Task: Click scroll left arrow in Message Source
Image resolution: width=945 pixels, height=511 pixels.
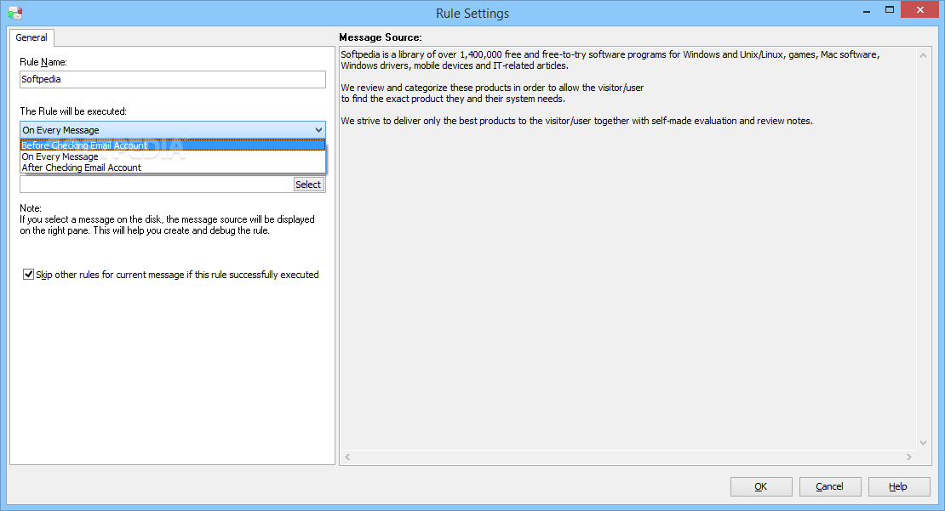Action: click(347, 457)
